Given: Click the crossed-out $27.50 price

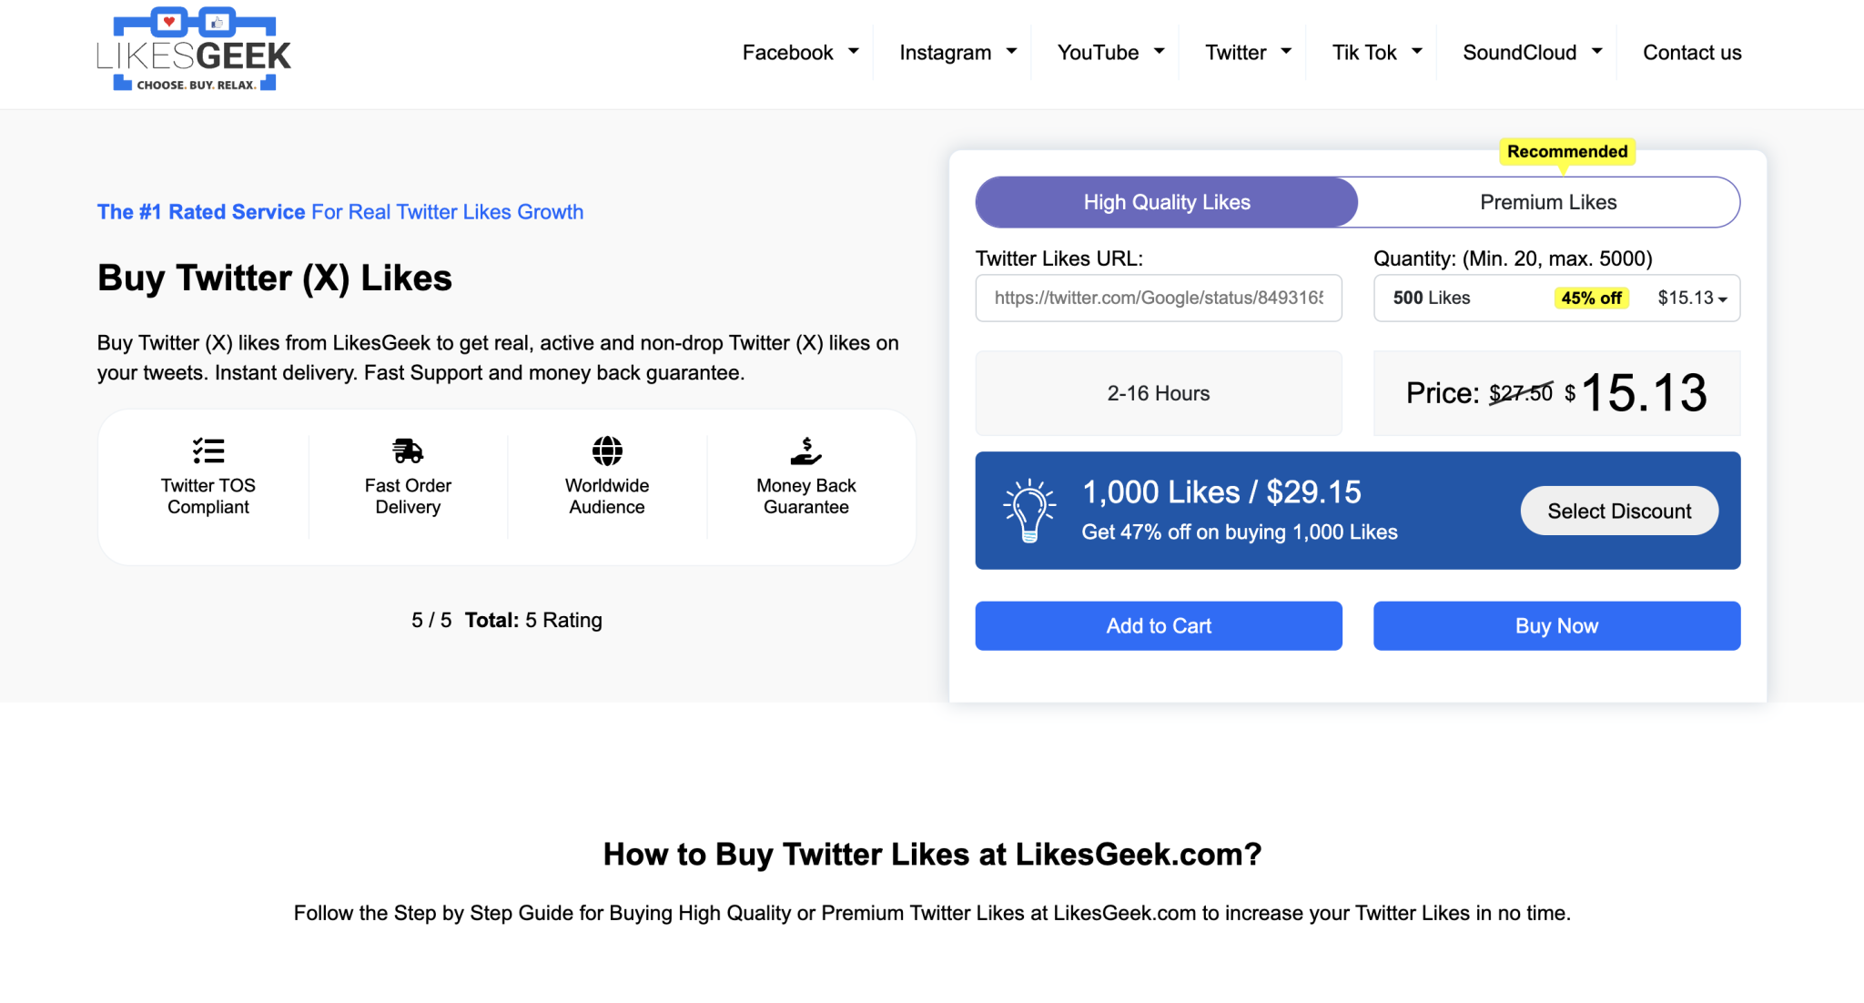Looking at the screenshot, I should click(1521, 393).
